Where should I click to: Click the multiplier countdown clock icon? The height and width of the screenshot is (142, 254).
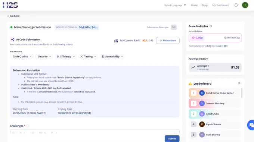(x=225, y=38)
